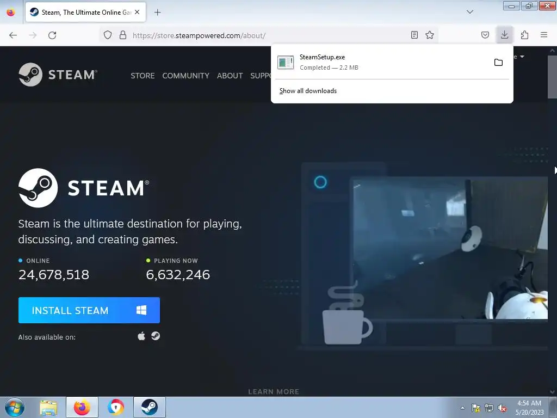The width and height of the screenshot is (557, 418).
Task: Open the extensions puzzle icon
Action: pos(525,35)
